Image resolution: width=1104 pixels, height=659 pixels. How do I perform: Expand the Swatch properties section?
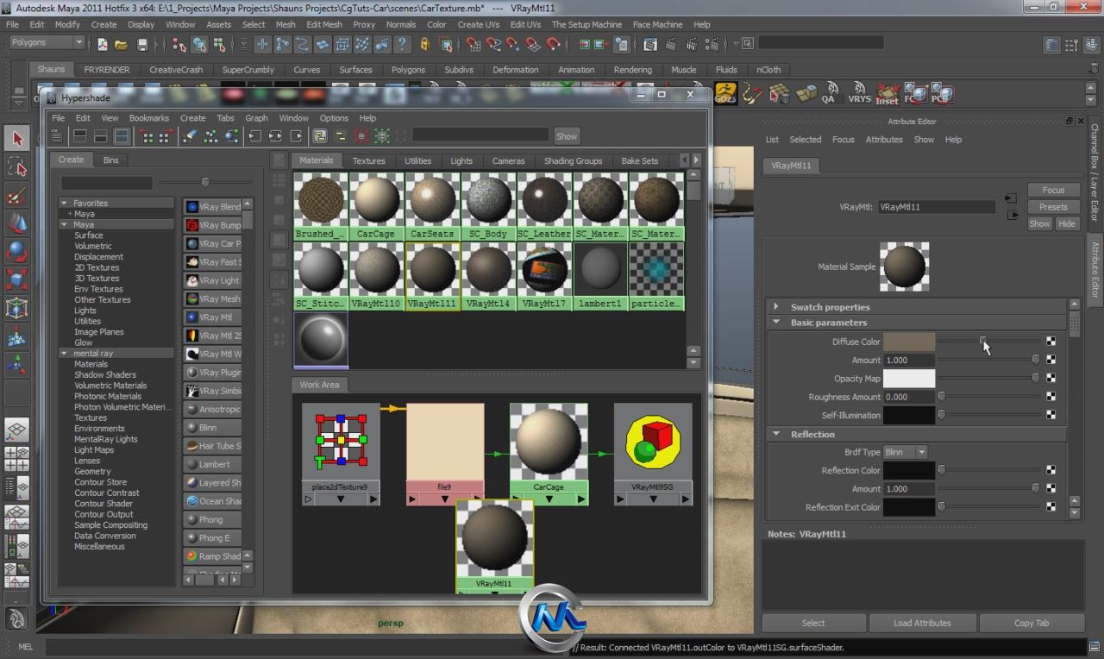coord(776,306)
